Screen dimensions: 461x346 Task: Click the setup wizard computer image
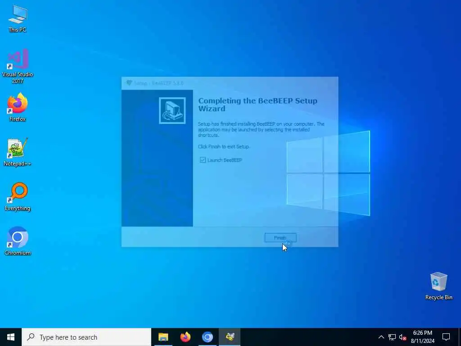point(172,111)
